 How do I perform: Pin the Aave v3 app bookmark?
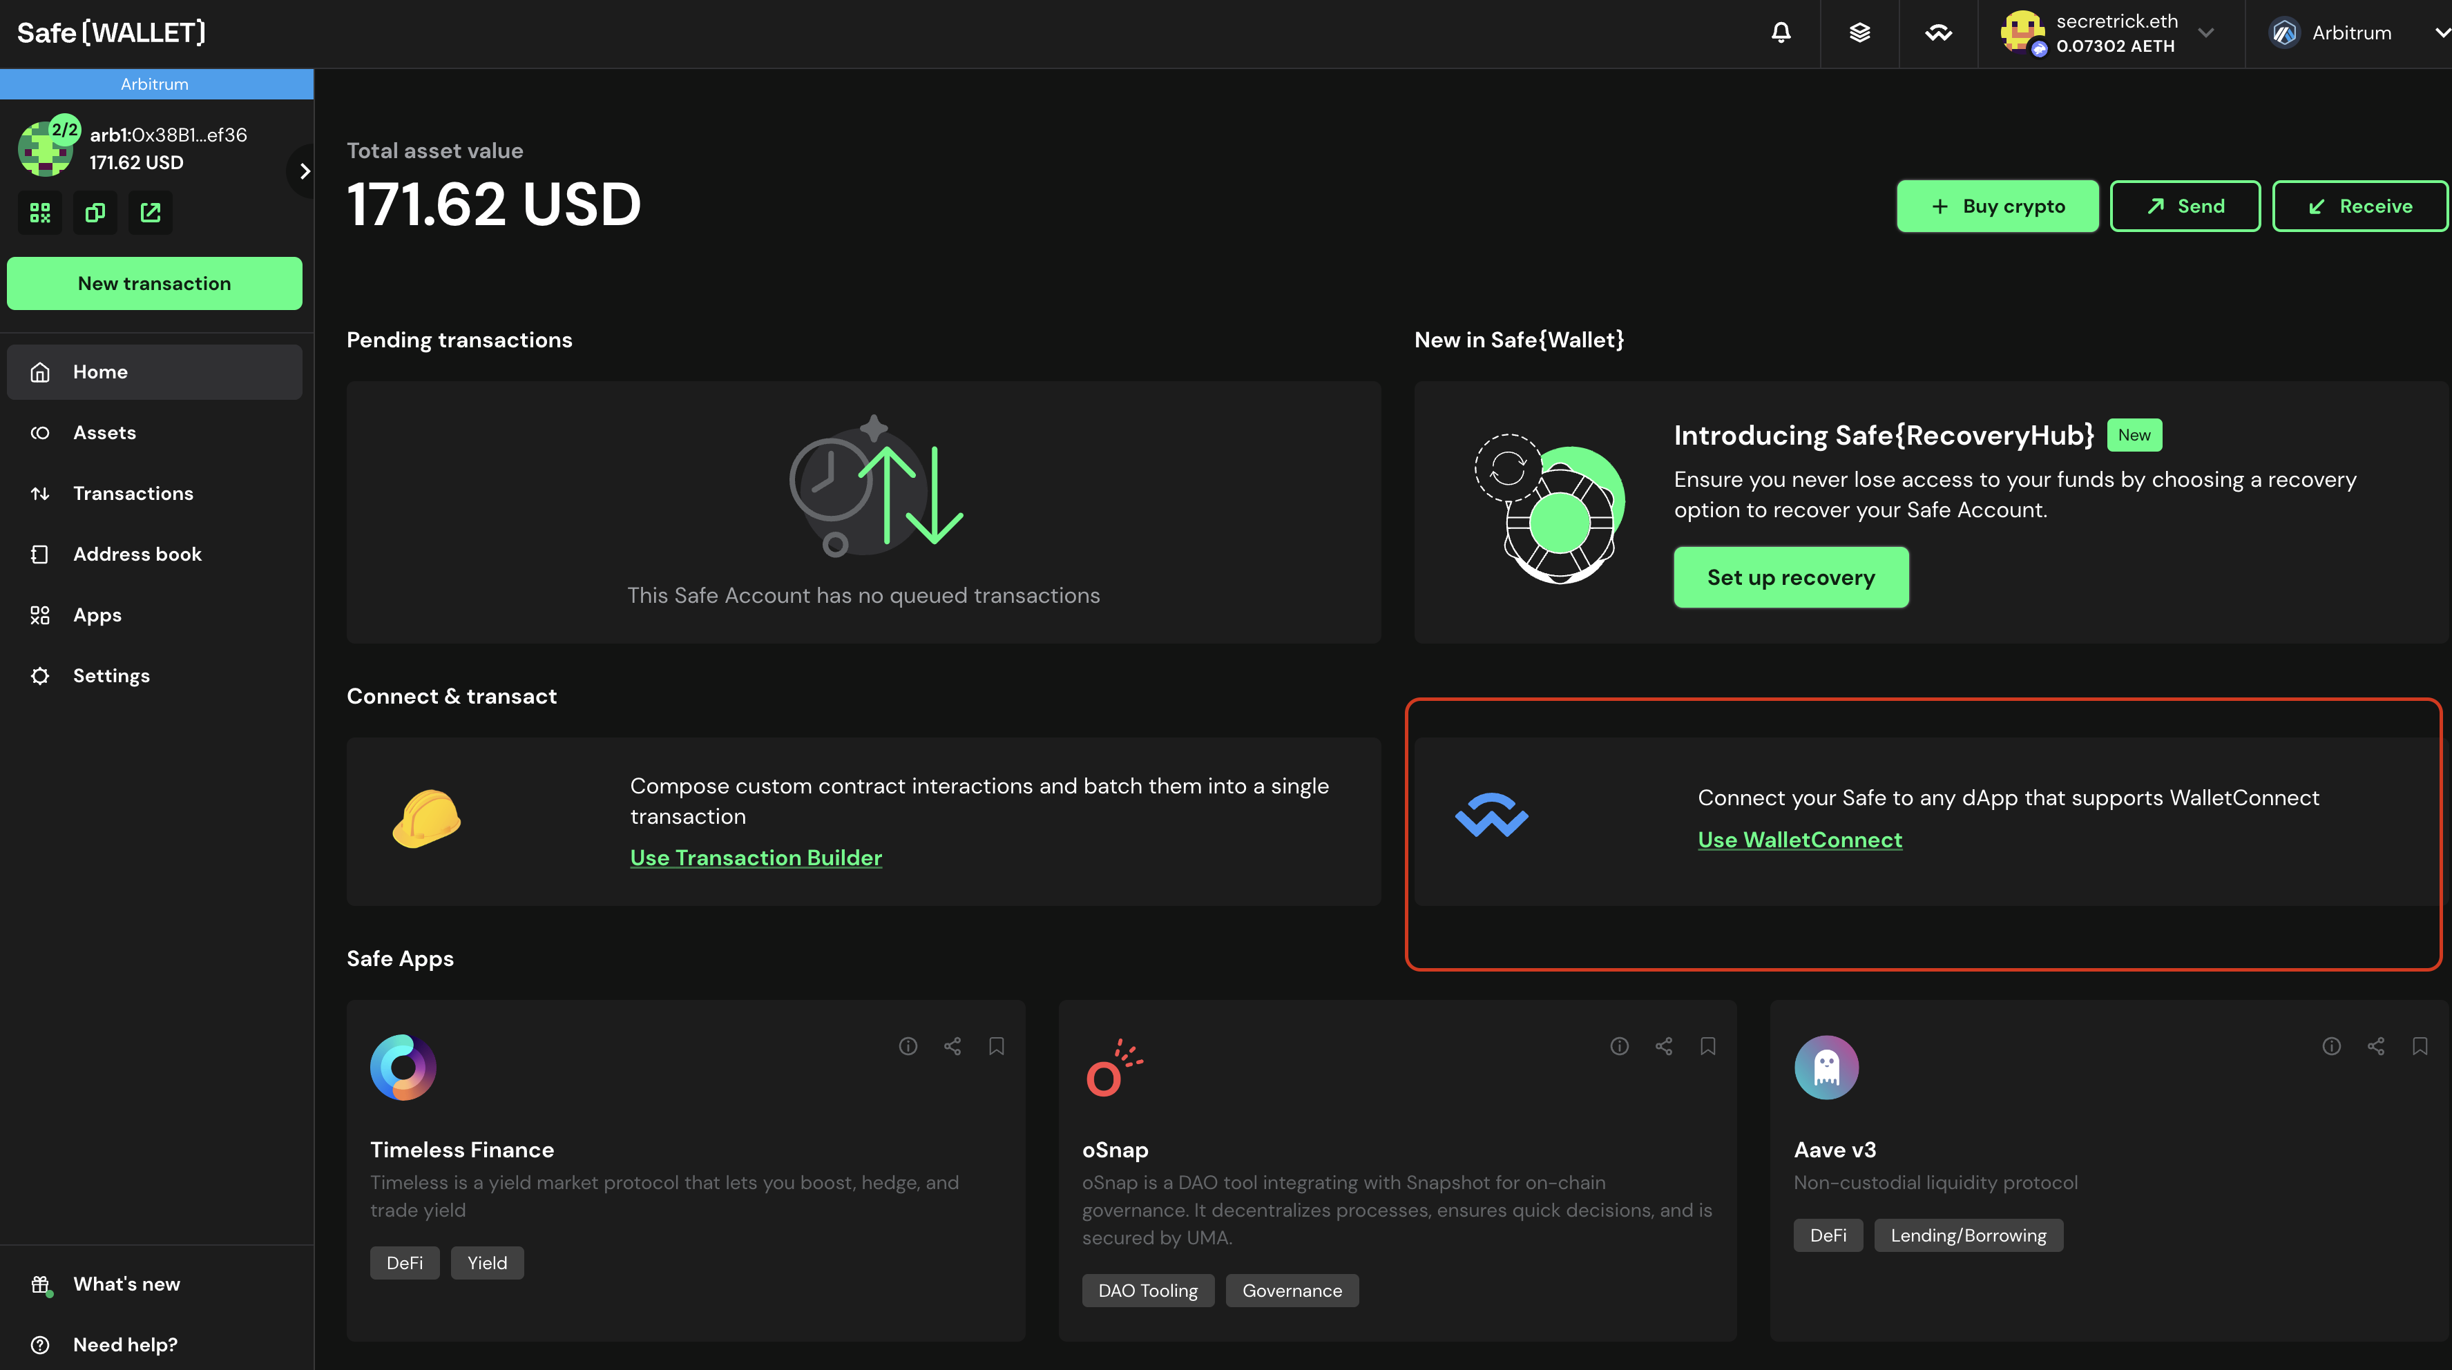2420,1047
